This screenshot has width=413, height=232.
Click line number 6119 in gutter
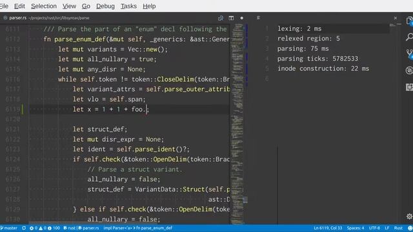(12, 109)
